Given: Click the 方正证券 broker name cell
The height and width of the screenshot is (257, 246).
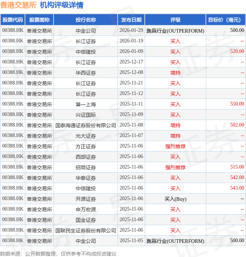Looking at the screenshot, I should coord(85,146).
